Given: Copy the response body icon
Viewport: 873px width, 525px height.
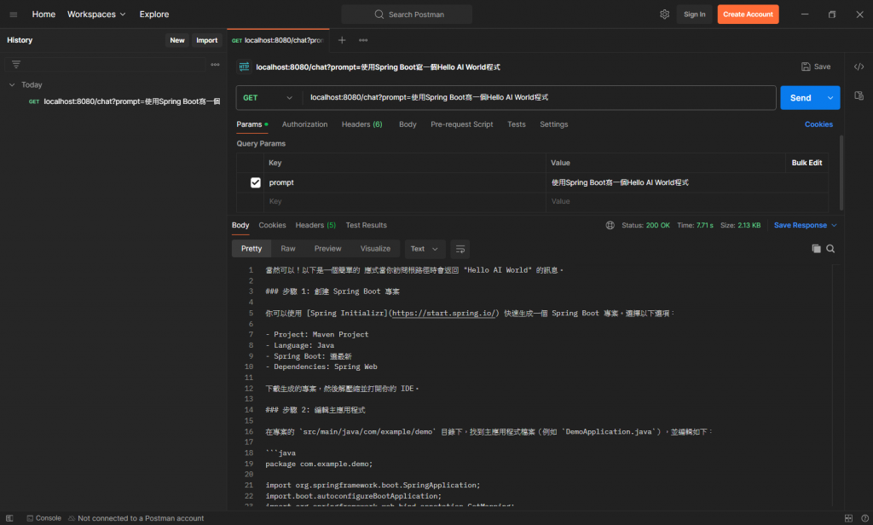Looking at the screenshot, I should click(816, 249).
